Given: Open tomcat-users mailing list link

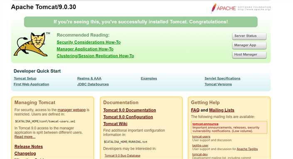Looking at the screenshot, I should pyautogui.click(x=201, y=137).
